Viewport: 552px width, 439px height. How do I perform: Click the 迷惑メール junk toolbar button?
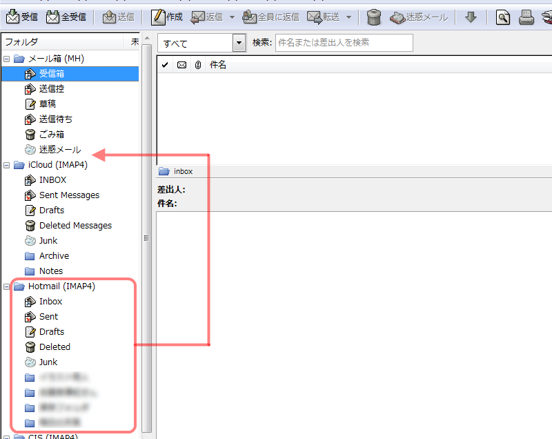[419, 17]
